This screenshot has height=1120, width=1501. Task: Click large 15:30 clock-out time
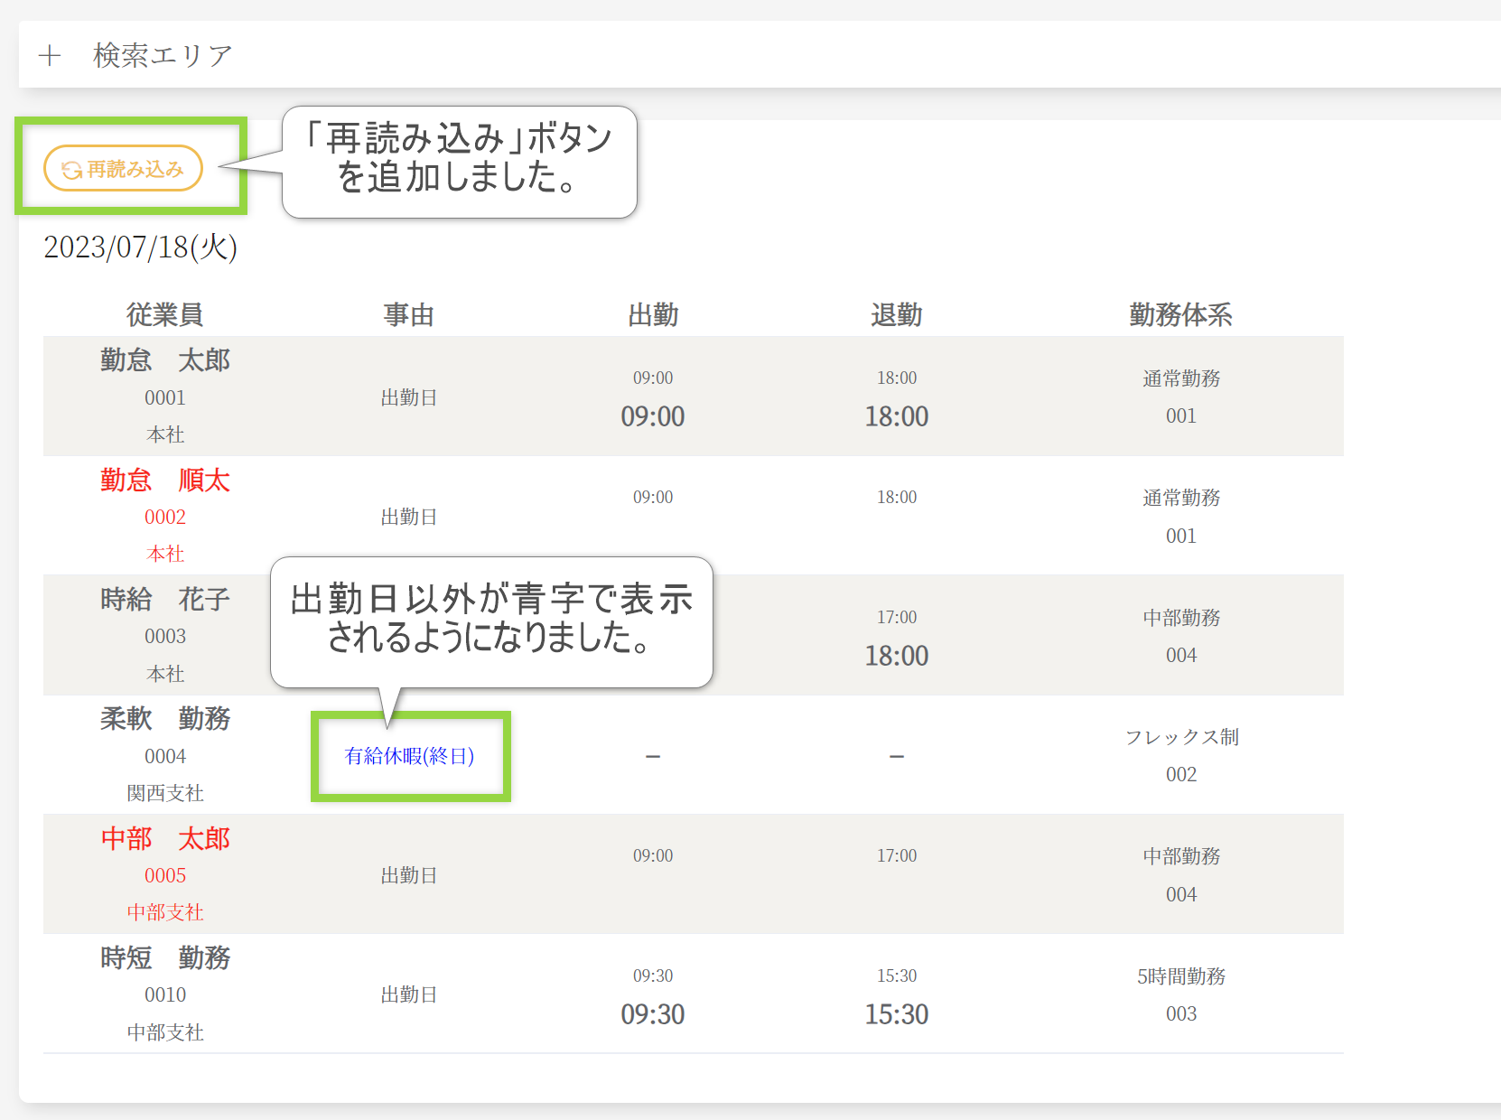896,1014
